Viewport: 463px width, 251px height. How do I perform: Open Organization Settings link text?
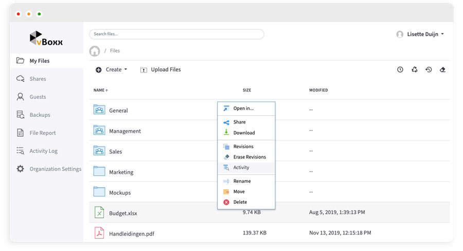[x=56, y=169]
